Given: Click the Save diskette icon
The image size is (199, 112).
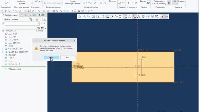Looking at the screenshot, I should (30, 11).
